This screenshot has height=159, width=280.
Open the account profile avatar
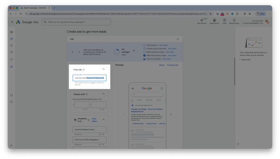click(x=267, y=22)
